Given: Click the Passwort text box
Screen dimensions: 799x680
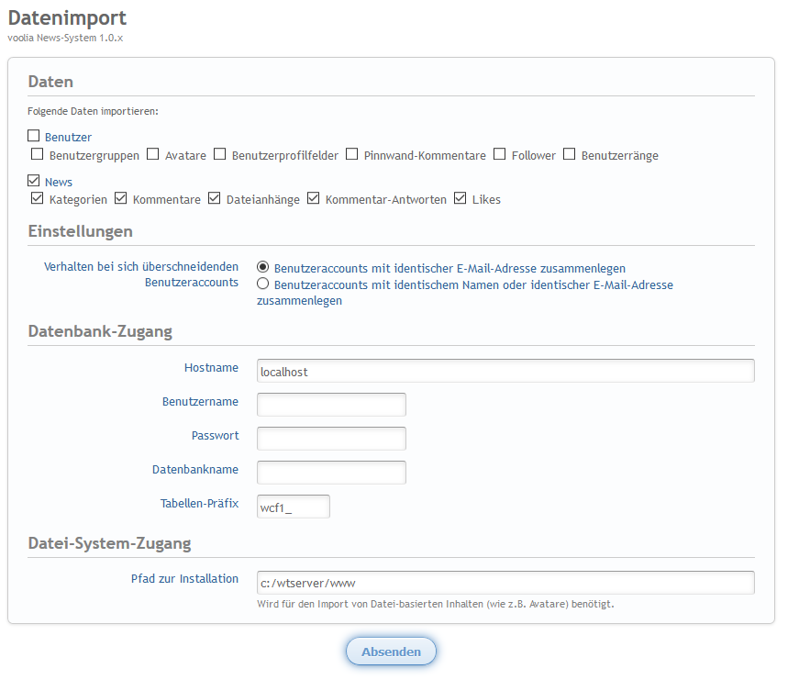Looking at the screenshot, I should pyautogui.click(x=331, y=439).
